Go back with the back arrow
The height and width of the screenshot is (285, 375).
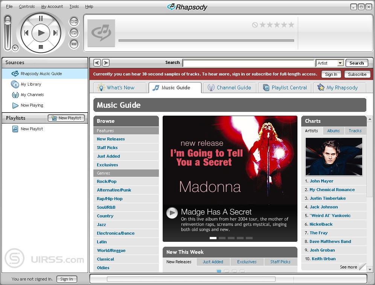(97, 63)
